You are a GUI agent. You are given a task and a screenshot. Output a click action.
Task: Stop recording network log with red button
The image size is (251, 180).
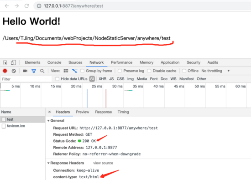(5, 71)
